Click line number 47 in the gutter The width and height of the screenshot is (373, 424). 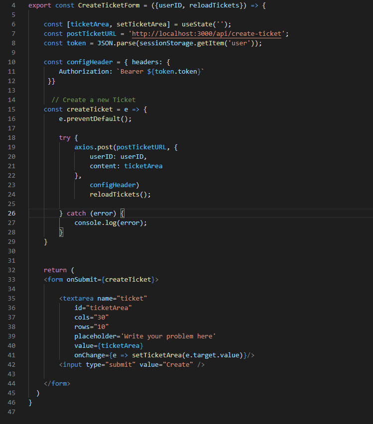point(11,412)
